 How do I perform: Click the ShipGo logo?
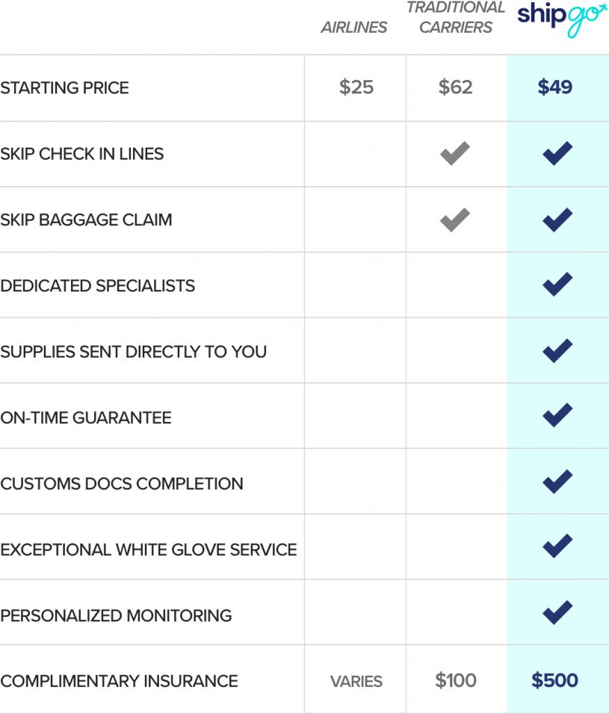[x=562, y=19]
